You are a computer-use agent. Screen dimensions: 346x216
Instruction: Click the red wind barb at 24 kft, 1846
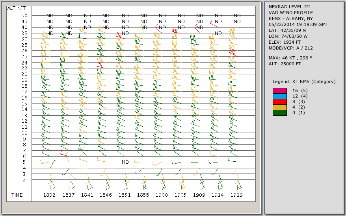101,66
